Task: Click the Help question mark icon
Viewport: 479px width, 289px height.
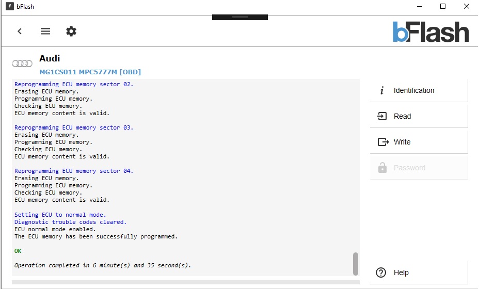Action: [x=381, y=272]
